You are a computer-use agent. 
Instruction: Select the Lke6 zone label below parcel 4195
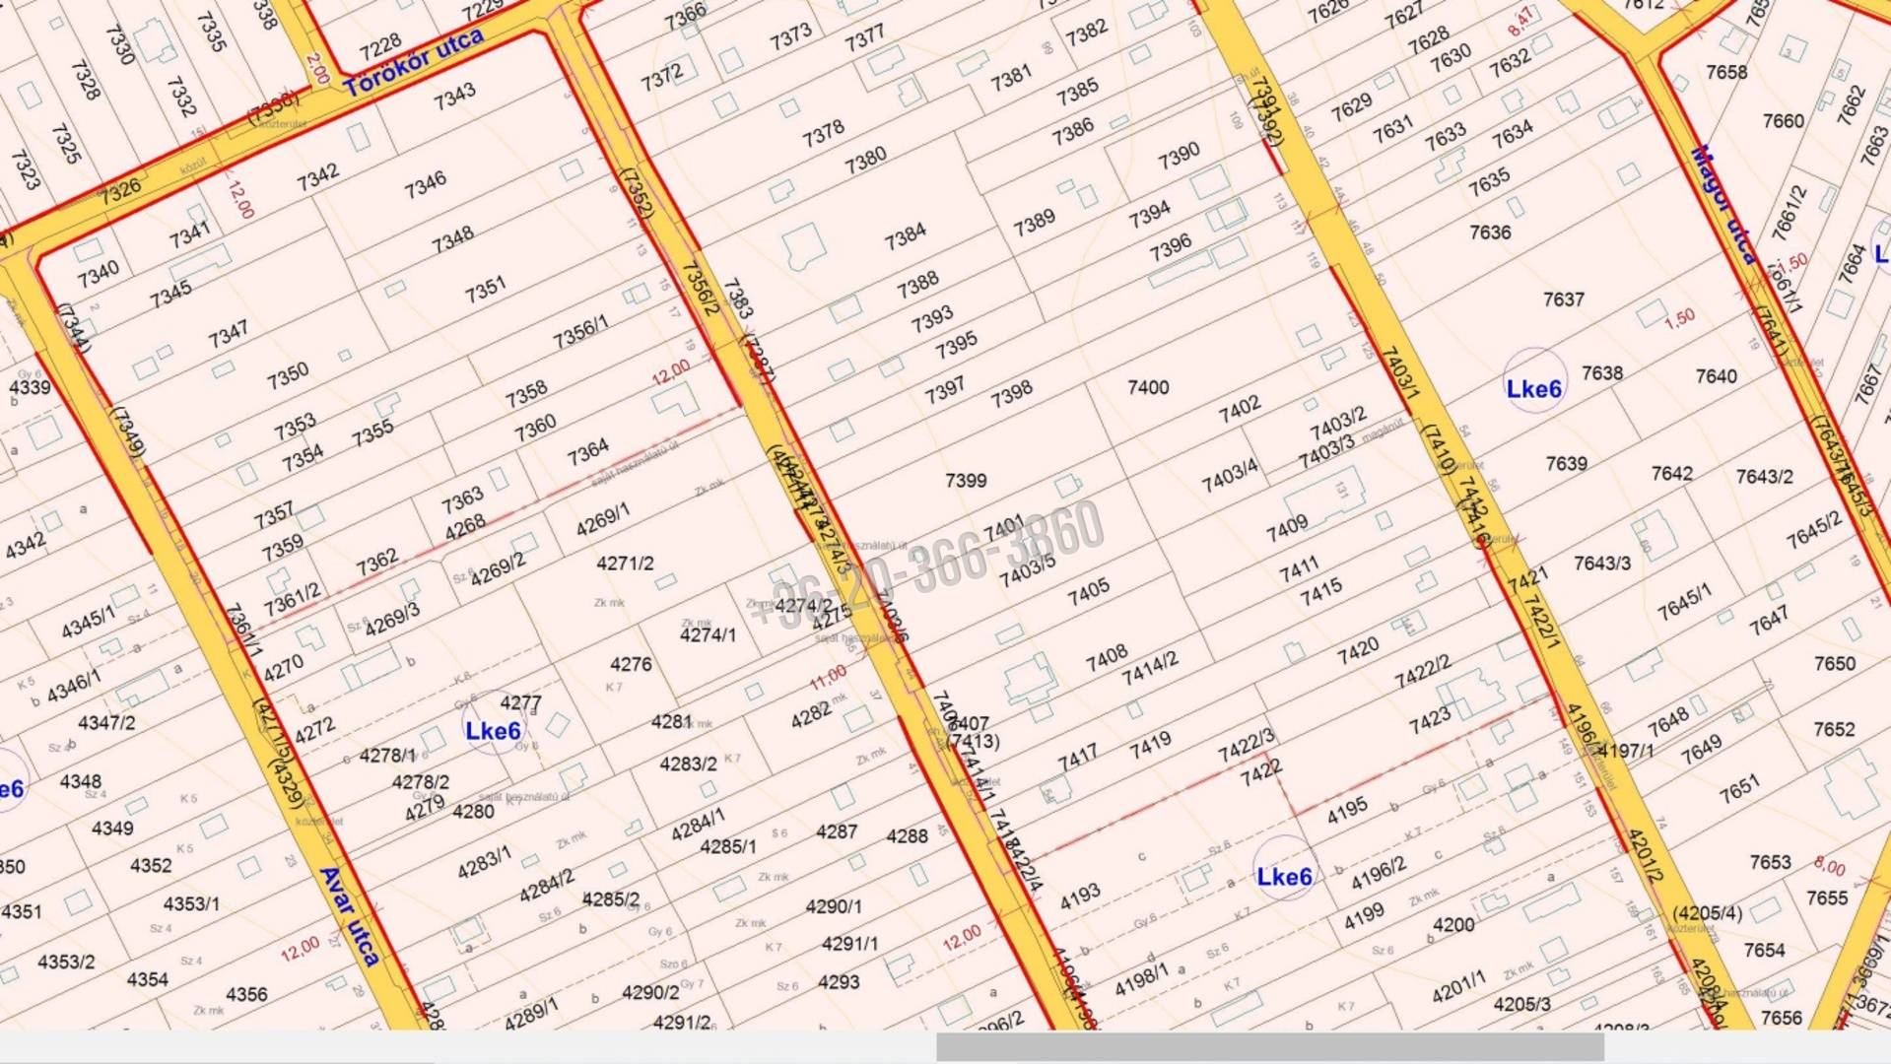[x=1284, y=877]
